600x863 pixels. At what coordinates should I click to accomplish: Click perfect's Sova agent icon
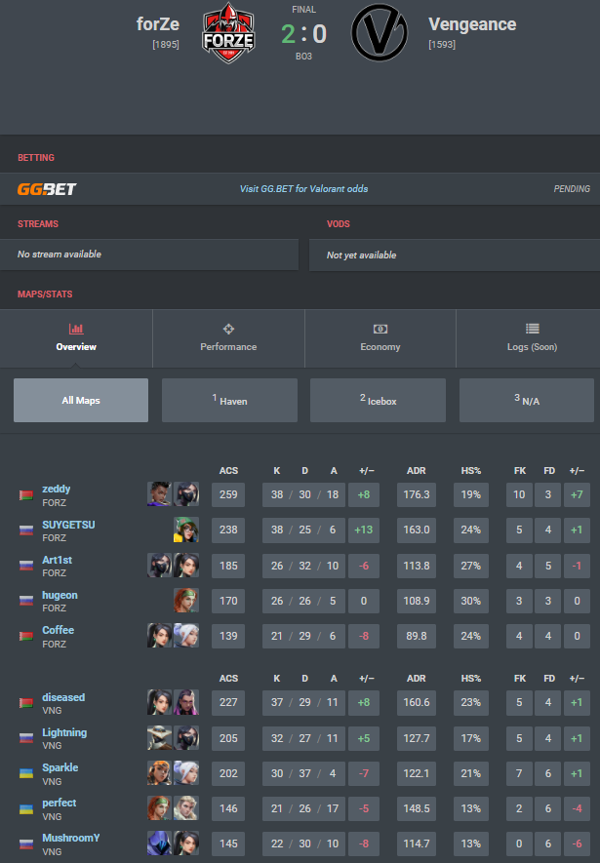[186, 808]
